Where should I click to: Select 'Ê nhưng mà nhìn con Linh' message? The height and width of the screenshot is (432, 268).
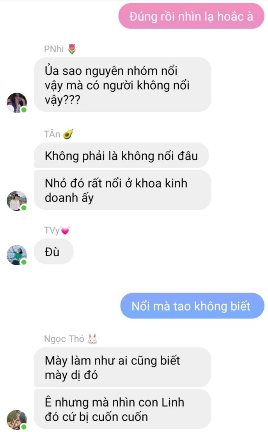coord(122,409)
